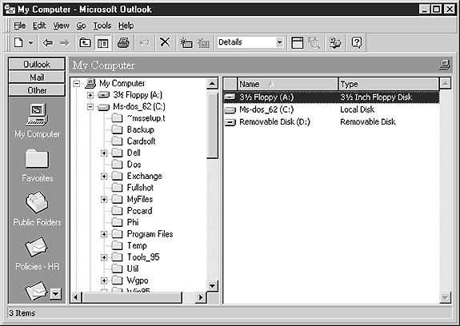Expand the Tools_95 folder node
460x326 pixels.
point(104,257)
